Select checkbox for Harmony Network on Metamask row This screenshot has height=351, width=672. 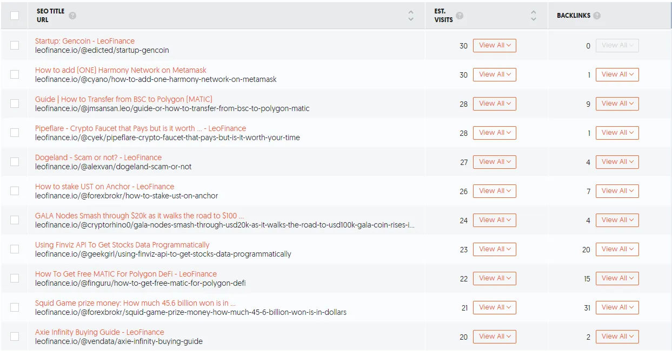15,74
